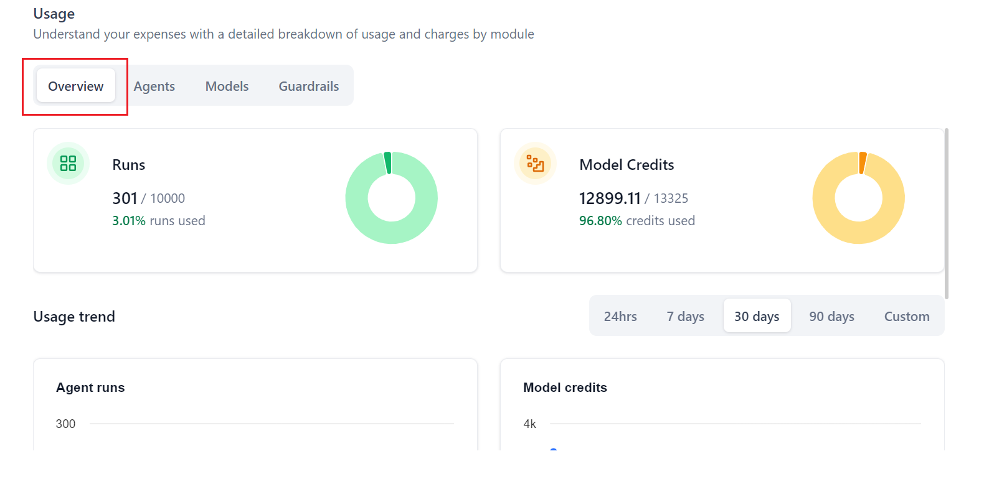Click the usage description subtitle text
The width and height of the screenshot is (984, 479).
(x=283, y=34)
